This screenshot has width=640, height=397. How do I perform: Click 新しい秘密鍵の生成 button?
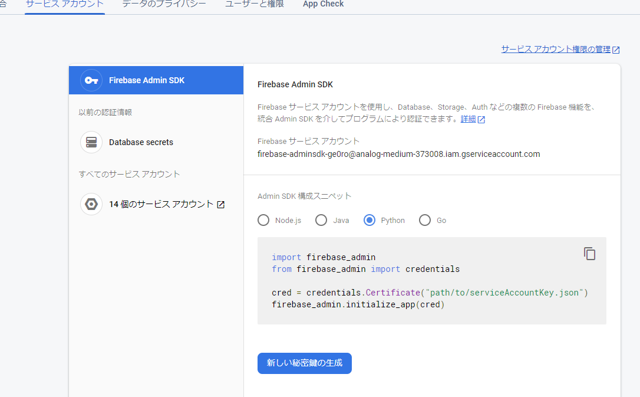(305, 363)
